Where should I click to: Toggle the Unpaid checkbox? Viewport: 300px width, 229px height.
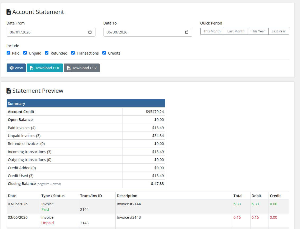25,53
